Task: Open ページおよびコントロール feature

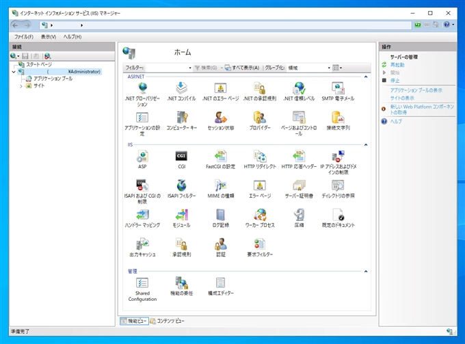Action: point(299,123)
